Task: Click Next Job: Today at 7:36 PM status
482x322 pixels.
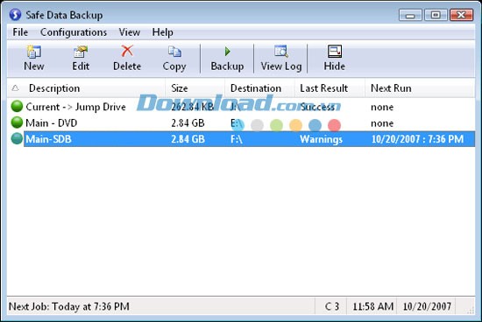Action: point(69,306)
